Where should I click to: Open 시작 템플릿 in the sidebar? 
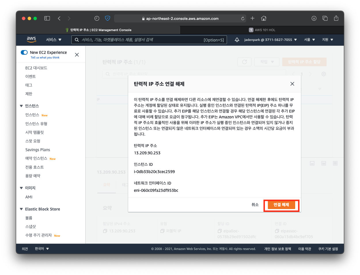[x=35, y=132]
